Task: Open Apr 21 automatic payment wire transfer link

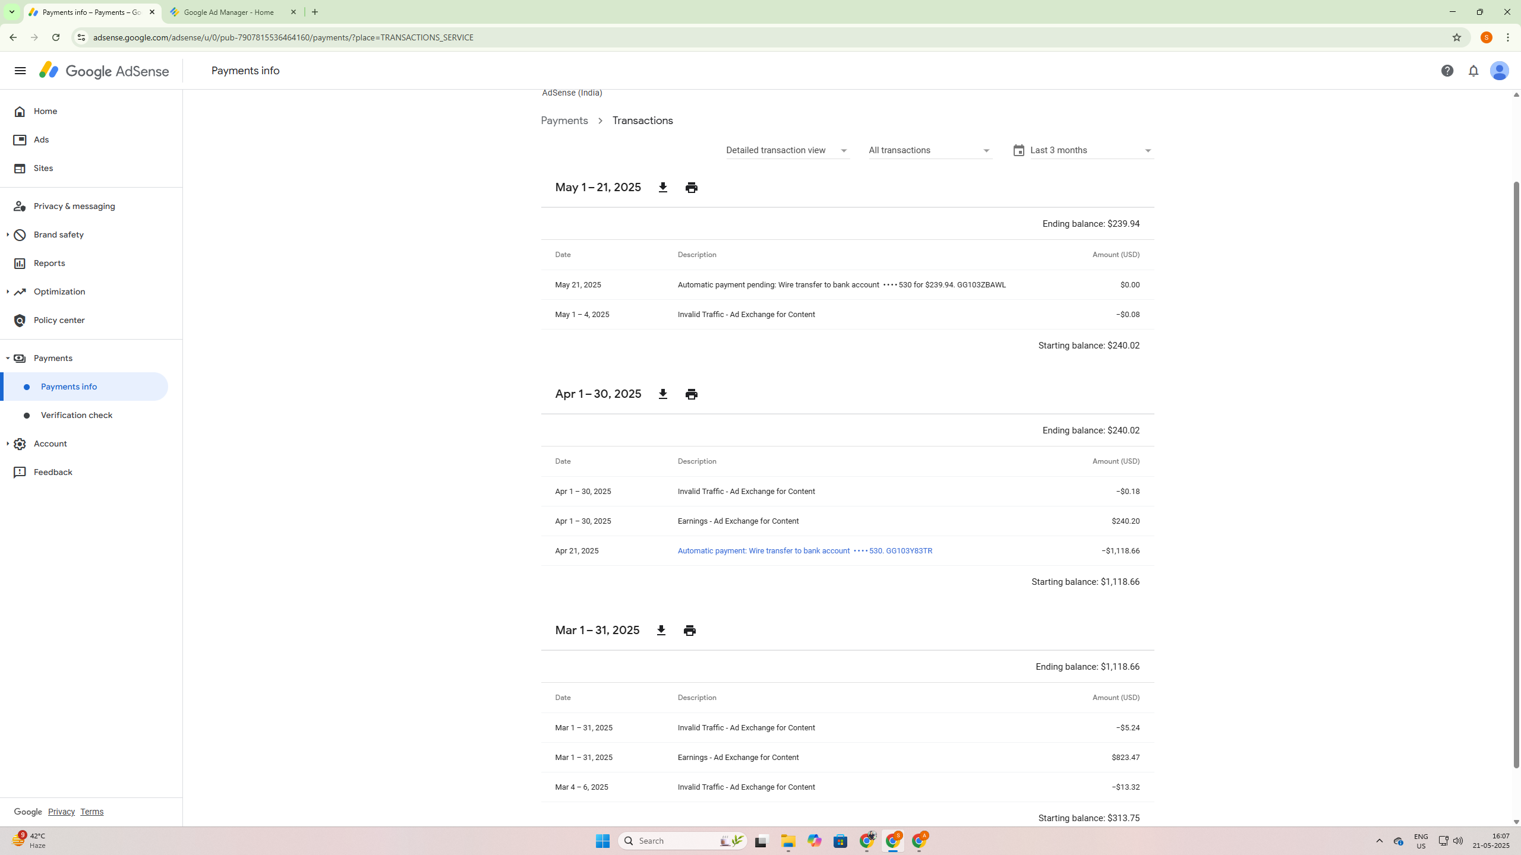Action: click(804, 551)
